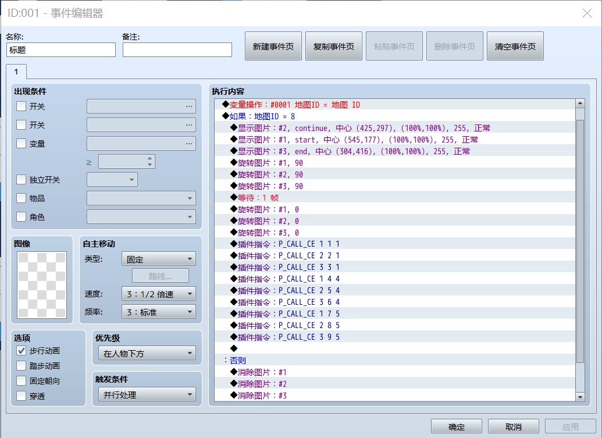This screenshot has width=602, height=438.
Task: Open the 优先级 dropdown showing 在人物下方
Action: [147, 354]
